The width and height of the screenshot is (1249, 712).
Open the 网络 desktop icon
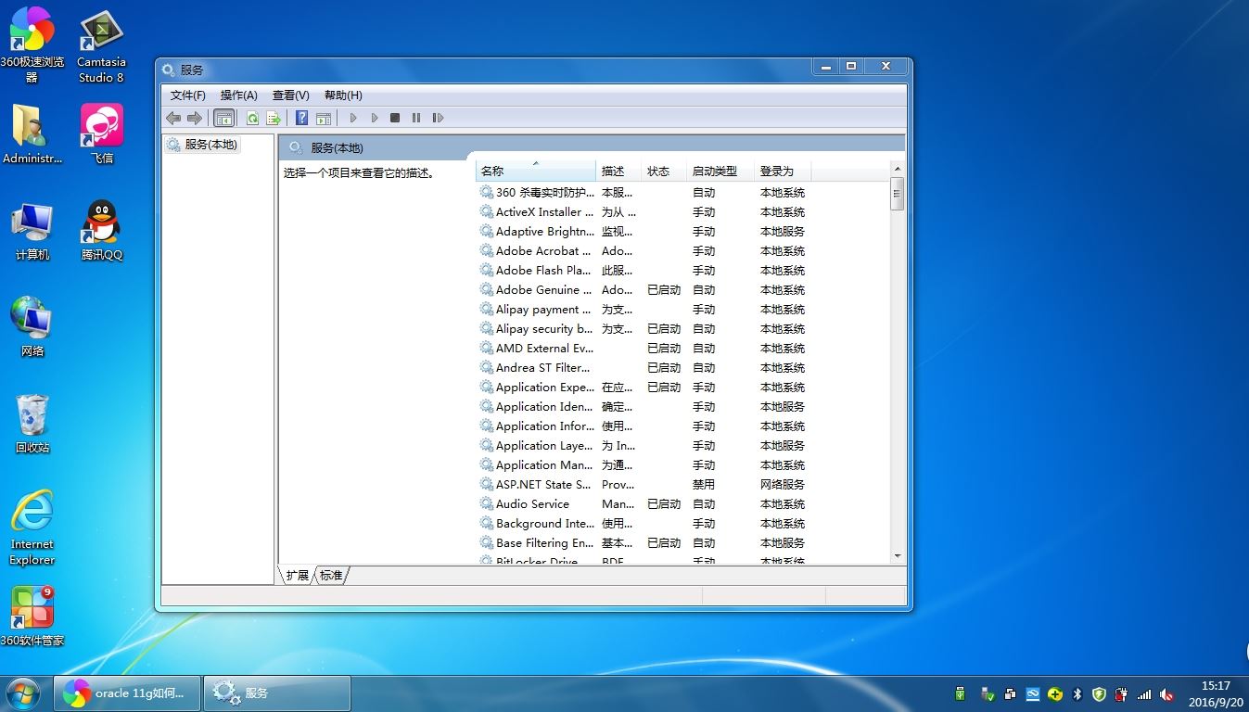[x=32, y=327]
